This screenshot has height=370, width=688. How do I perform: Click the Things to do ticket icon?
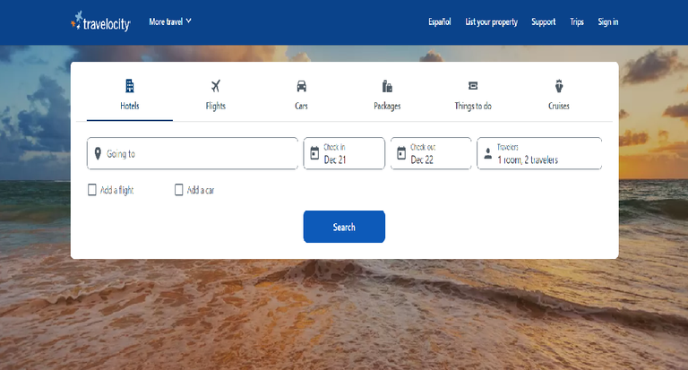473,86
